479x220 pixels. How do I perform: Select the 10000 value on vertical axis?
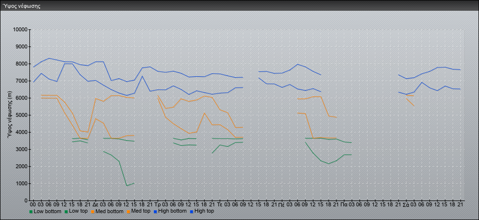pyautogui.click(x=21, y=30)
